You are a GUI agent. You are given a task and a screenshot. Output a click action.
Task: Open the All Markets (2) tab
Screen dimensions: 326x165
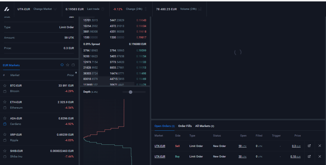coord(204,126)
